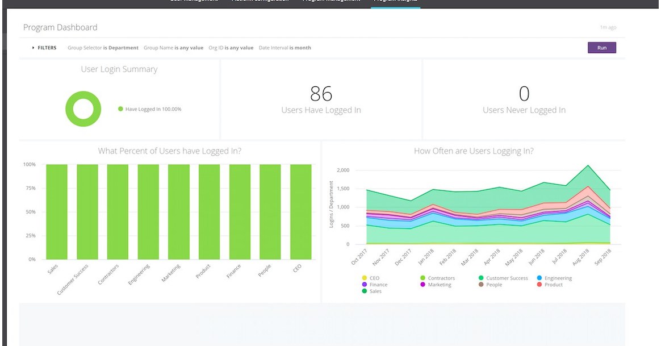Open the Program Dashboard title link
This screenshot has width=661, height=346.
coord(60,27)
